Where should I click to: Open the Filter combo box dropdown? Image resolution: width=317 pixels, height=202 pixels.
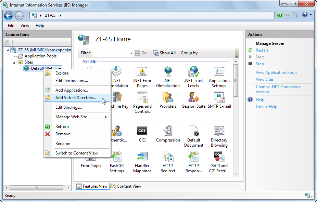131,53
